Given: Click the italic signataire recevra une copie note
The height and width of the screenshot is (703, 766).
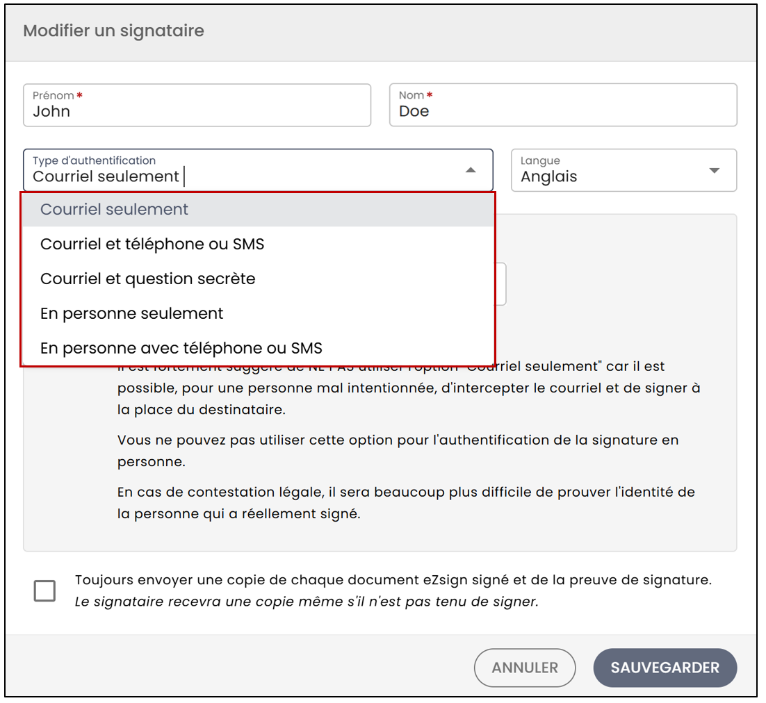Looking at the screenshot, I should coord(307,602).
